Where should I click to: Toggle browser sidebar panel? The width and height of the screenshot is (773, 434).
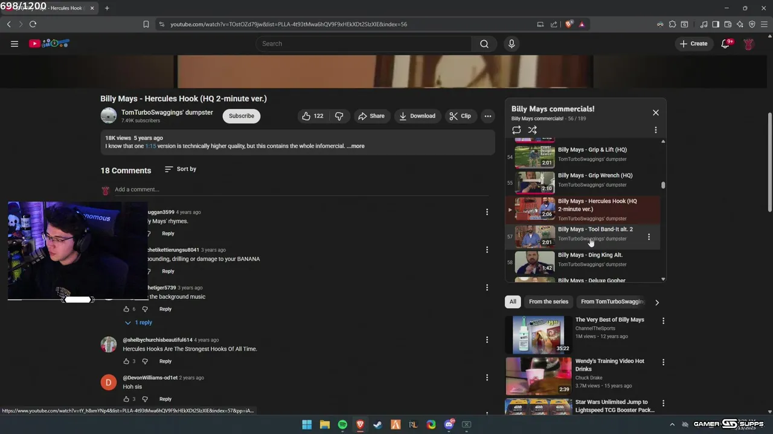coord(716,24)
